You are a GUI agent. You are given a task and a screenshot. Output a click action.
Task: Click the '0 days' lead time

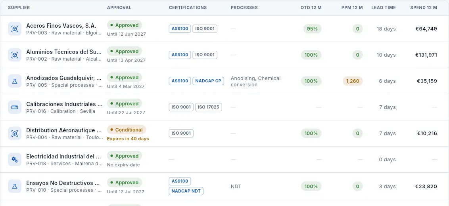pos(387,160)
